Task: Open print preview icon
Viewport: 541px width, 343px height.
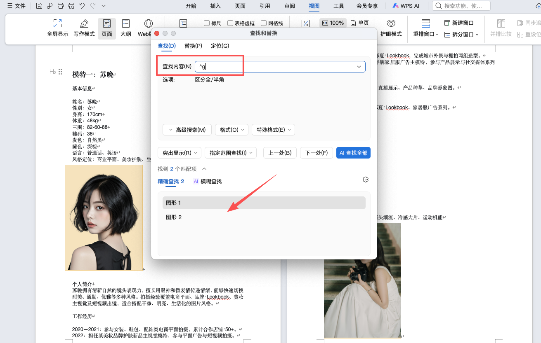Action: point(71,6)
